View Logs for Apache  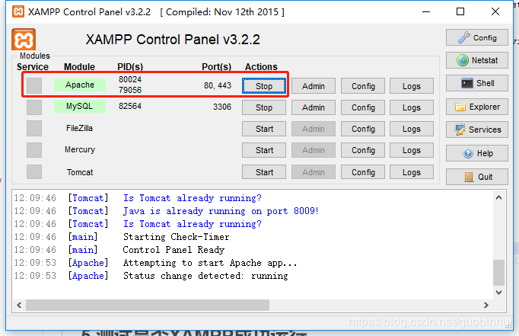[412, 86]
